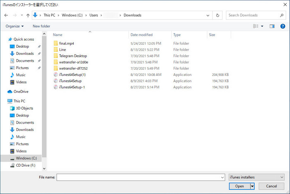Go up one folder level arrow
Viewport: 290px width, 194px height.
click(28, 15)
